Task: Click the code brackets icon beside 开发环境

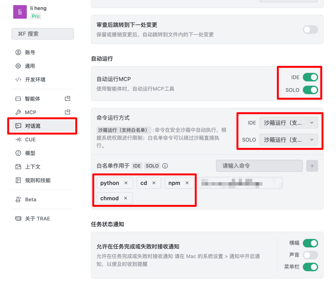Action: (18, 80)
